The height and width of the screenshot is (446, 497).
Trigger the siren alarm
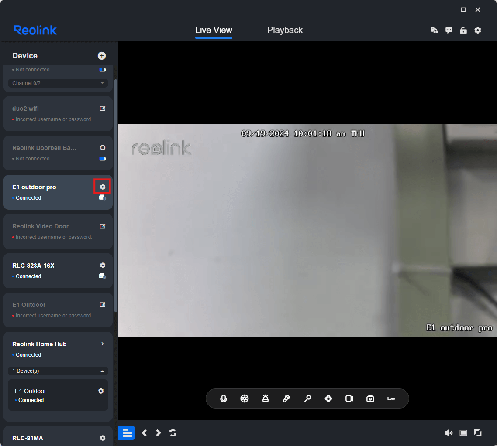click(266, 398)
